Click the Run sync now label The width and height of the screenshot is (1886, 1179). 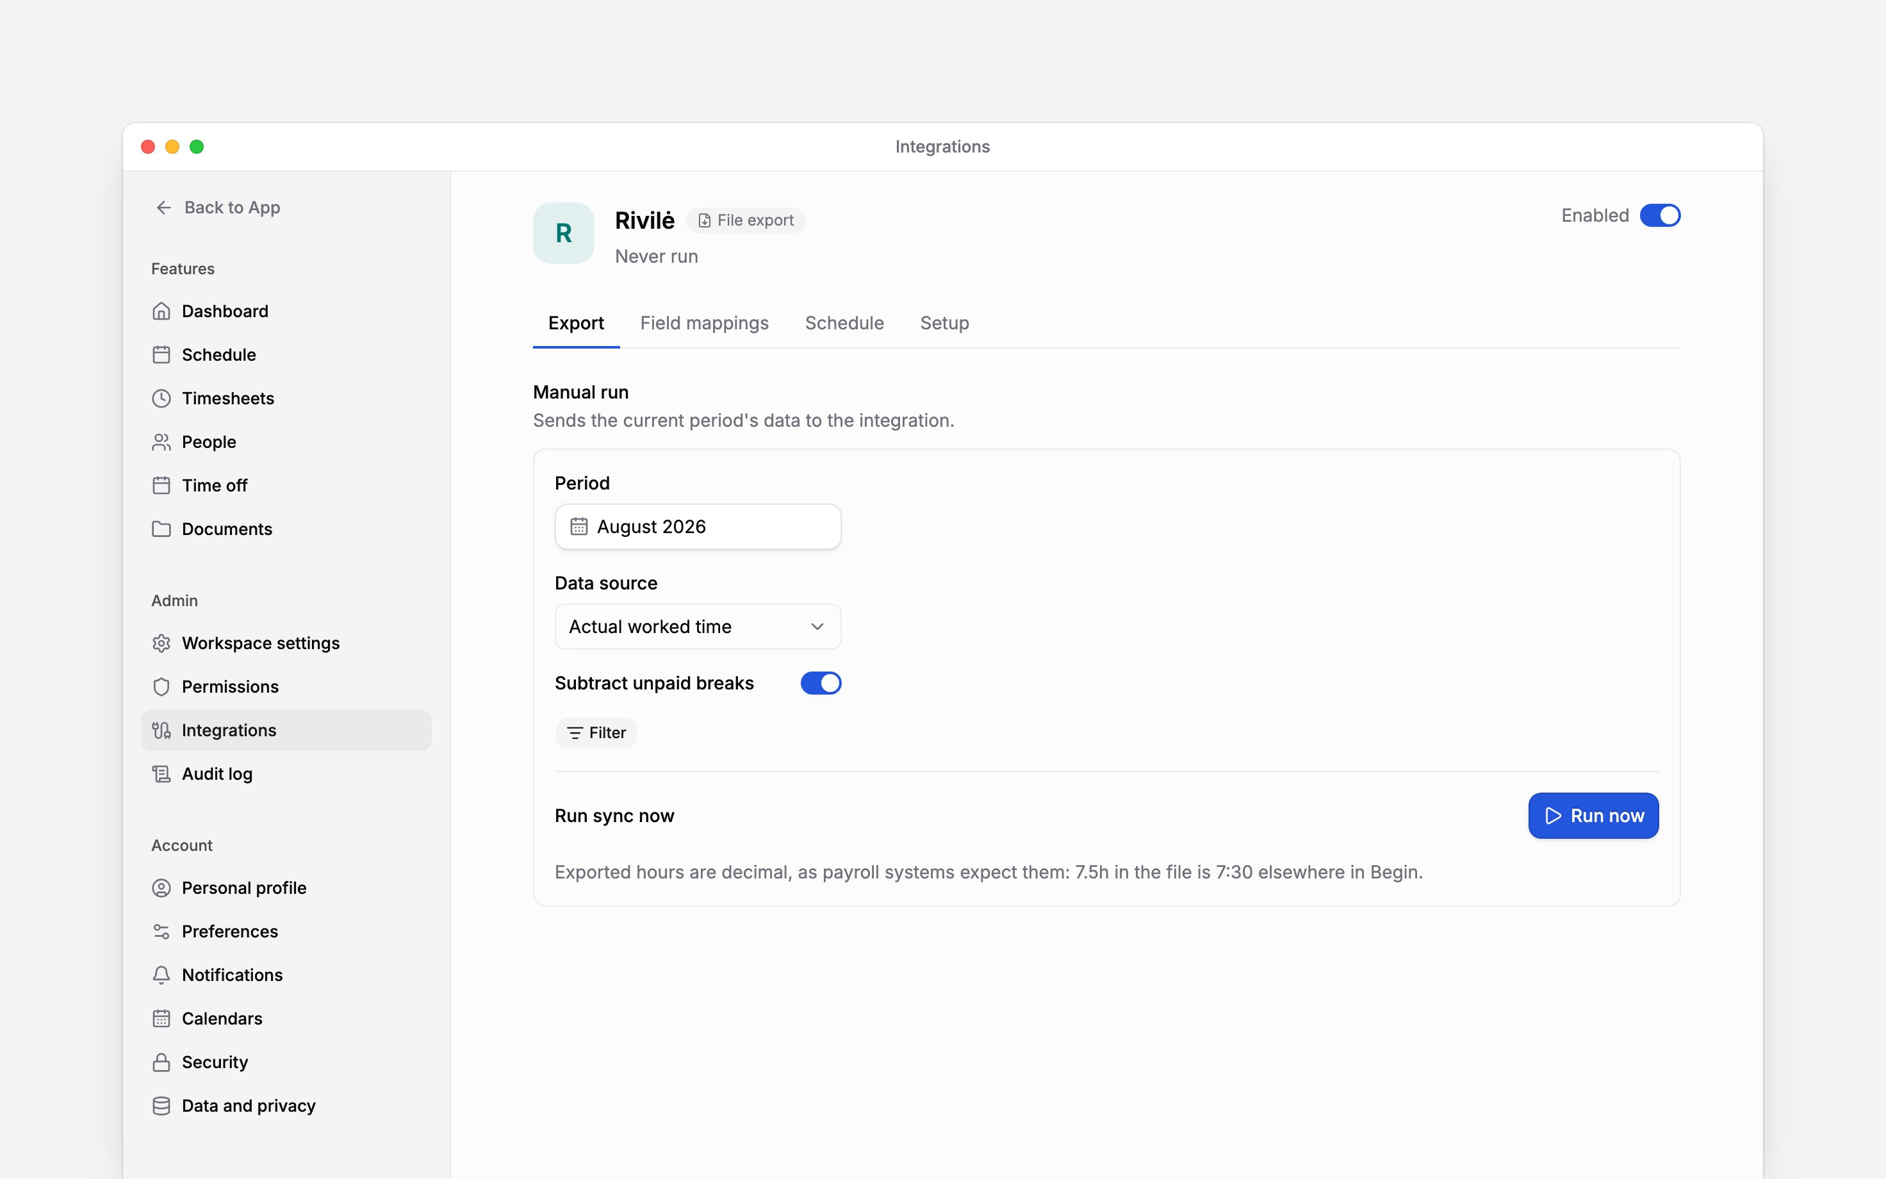614,816
